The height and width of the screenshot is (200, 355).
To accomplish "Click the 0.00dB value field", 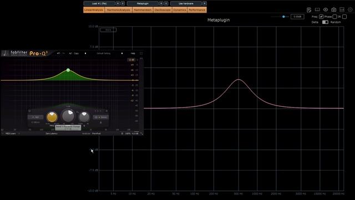I will pos(297,17).
